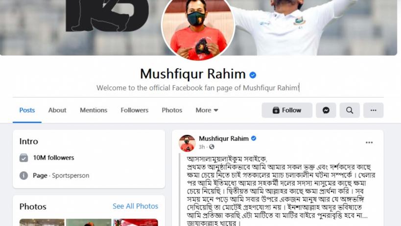
Task: Click the Mushfiqur Rahim post author name
Action: 224,138
